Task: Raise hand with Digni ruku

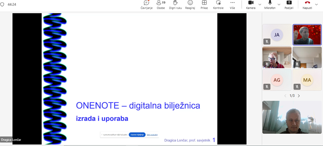Action: tap(175, 5)
